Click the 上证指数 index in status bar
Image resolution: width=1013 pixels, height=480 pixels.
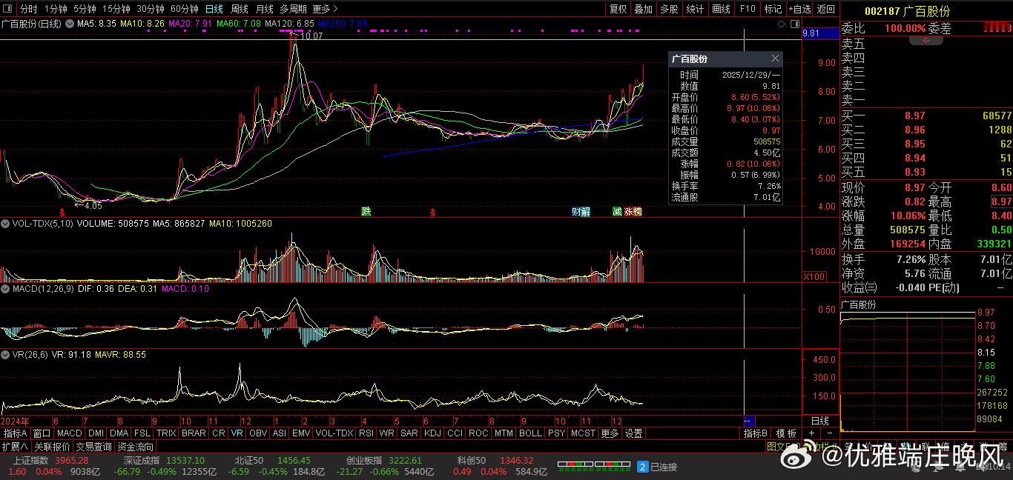(30, 461)
